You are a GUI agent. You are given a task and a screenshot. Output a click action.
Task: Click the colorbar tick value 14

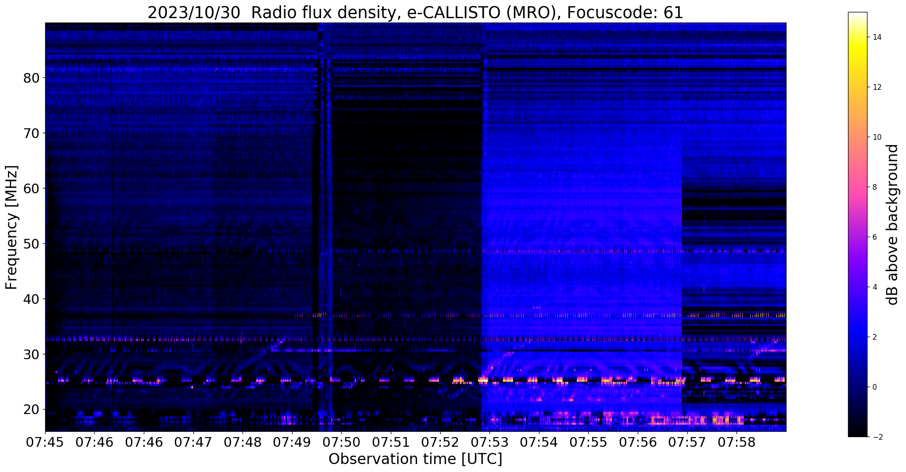click(x=877, y=37)
